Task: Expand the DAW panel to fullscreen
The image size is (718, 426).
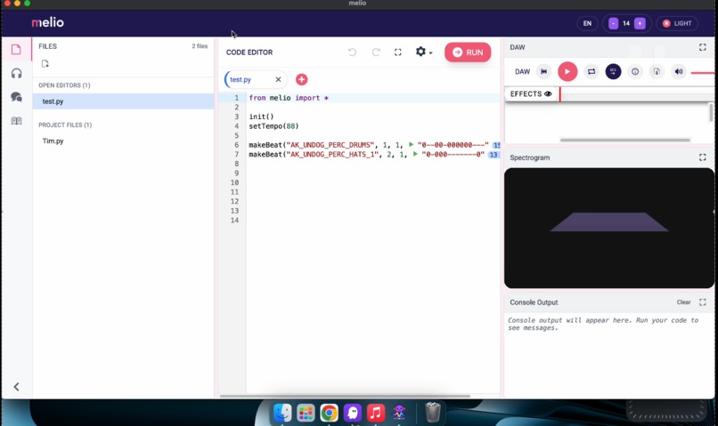Action: (703, 47)
